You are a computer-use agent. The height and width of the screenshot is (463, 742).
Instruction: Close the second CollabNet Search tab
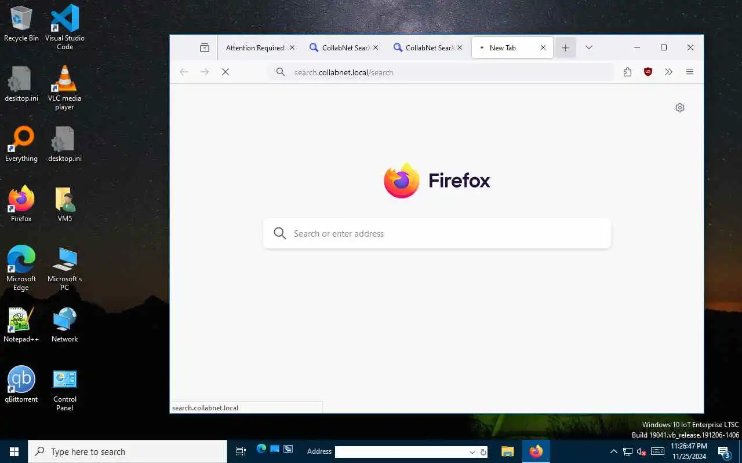[x=460, y=47]
